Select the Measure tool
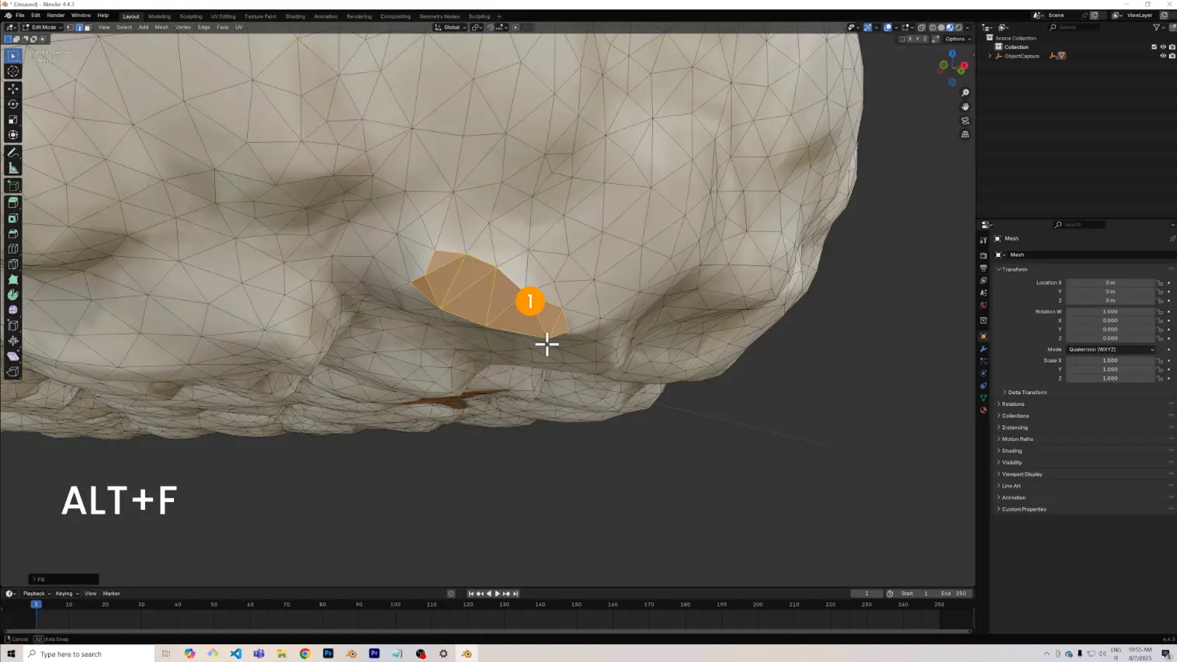This screenshot has width=1177, height=662. tap(13, 168)
